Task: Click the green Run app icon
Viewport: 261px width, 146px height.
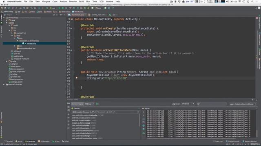Action: coord(59,8)
